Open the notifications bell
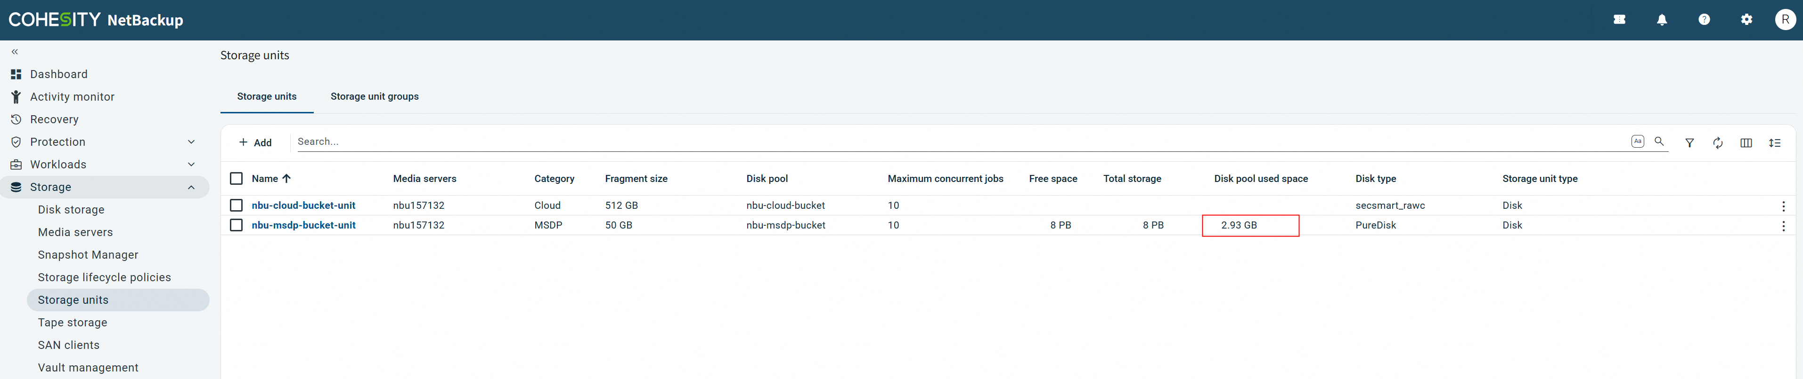 [1662, 20]
